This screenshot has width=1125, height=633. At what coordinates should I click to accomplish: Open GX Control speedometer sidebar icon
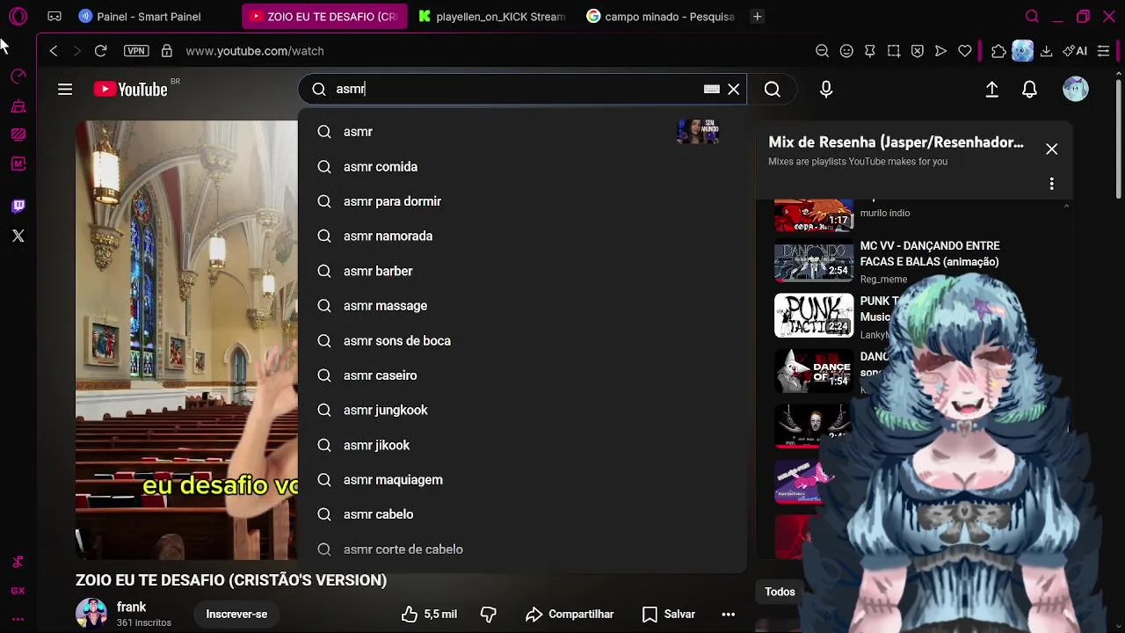pyautogui.click(x=18, y=77)
